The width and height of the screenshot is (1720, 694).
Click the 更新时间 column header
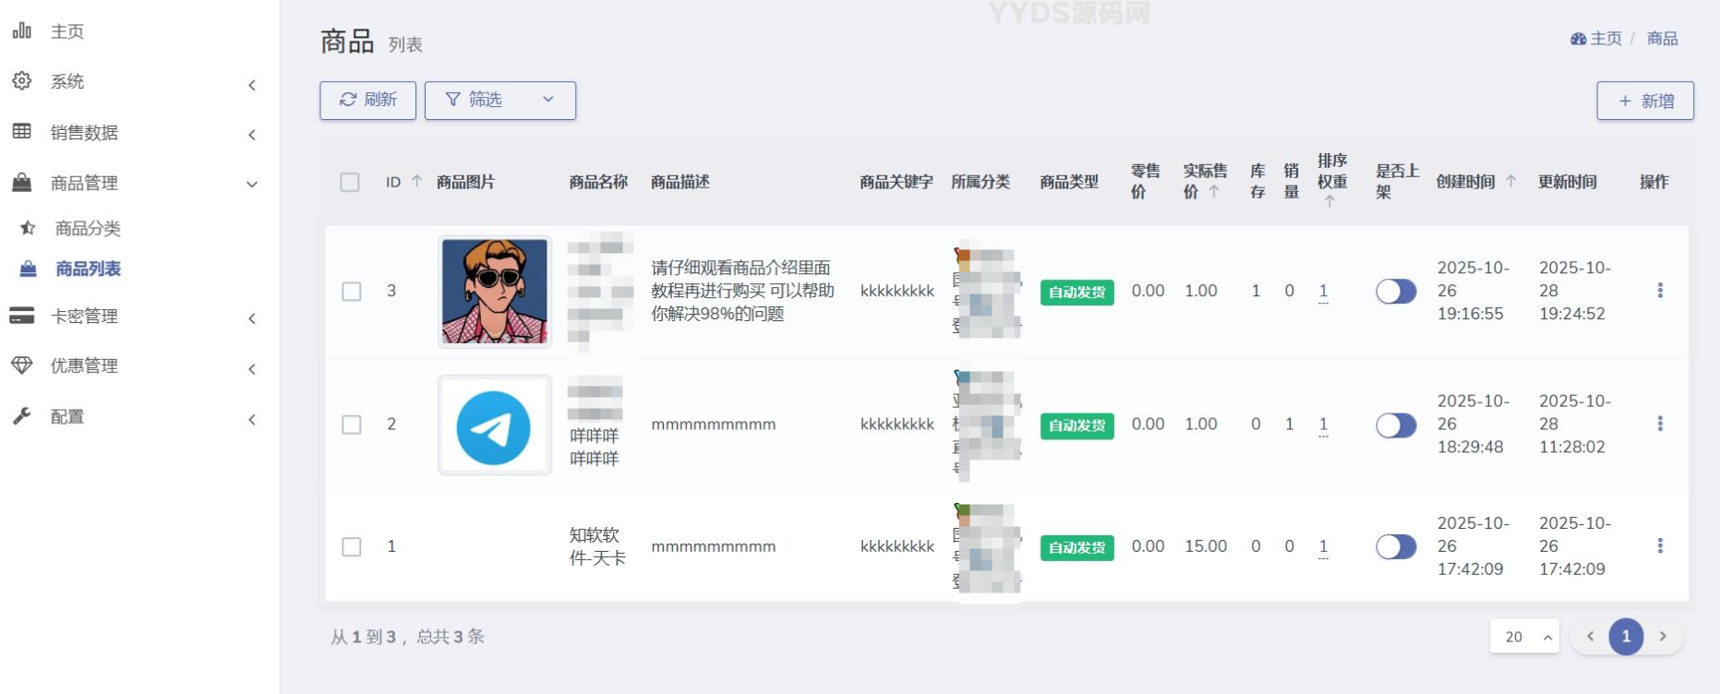tap(1567, 182)
